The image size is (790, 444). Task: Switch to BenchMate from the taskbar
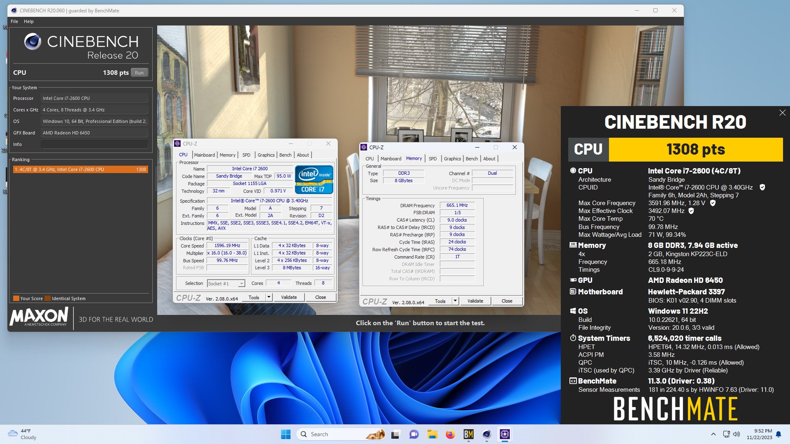(x=468, y=434)
